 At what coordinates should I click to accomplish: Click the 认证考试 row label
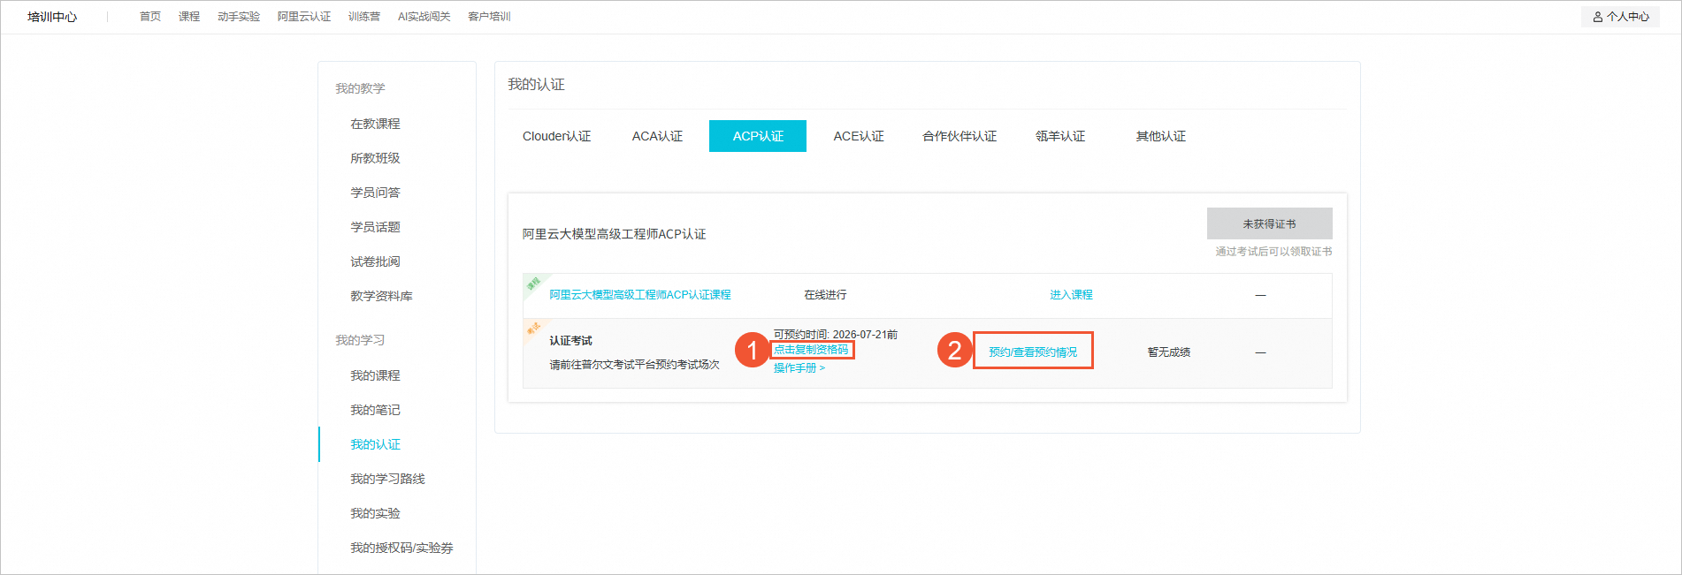coord(570,341)
